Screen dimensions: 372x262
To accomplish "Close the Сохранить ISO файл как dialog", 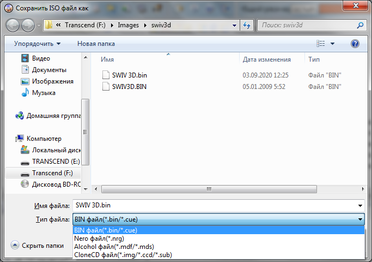I will click(x=356, y=5).
